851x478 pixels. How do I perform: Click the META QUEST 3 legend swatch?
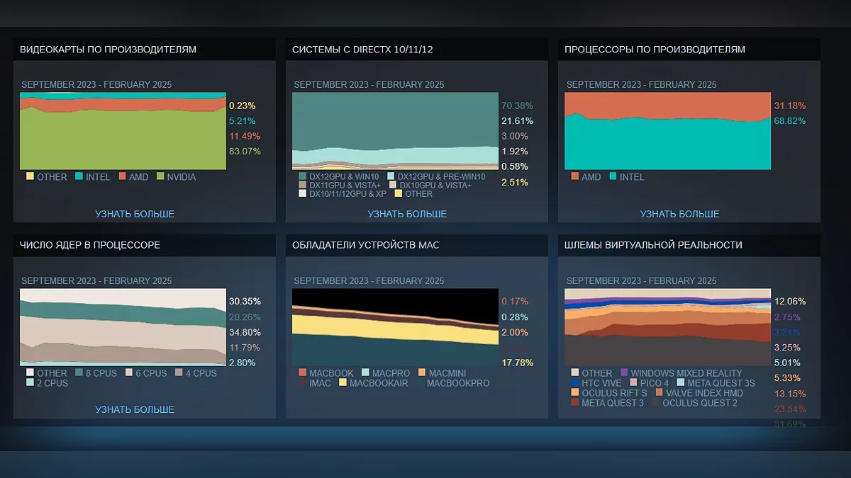tap(574, 402)
